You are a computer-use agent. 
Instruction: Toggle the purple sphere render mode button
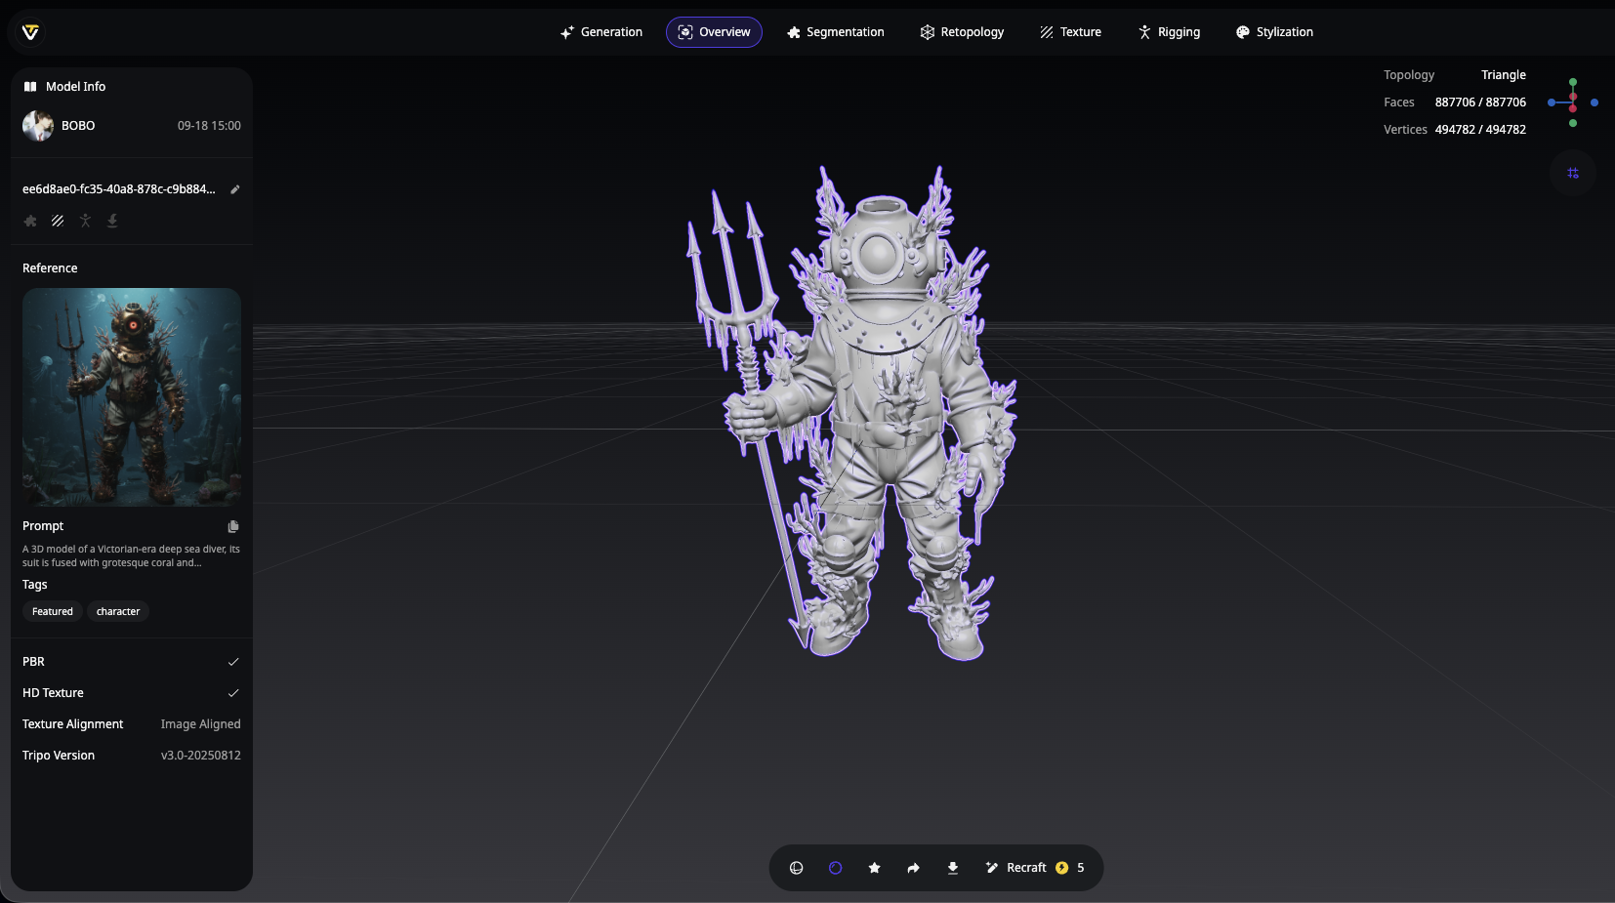tap(835, 868)
